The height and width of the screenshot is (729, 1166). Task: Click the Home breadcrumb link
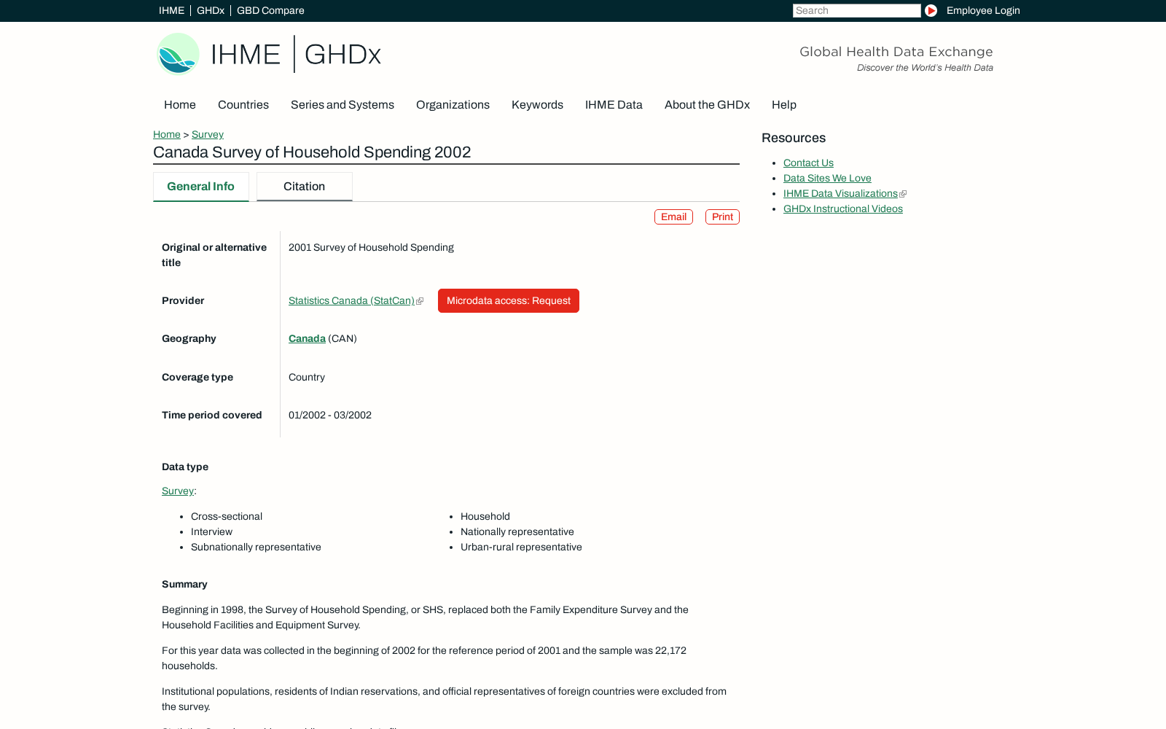coord(167,134)
